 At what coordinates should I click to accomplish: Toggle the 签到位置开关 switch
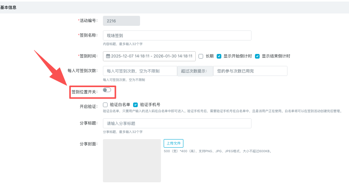coord(107,90)
